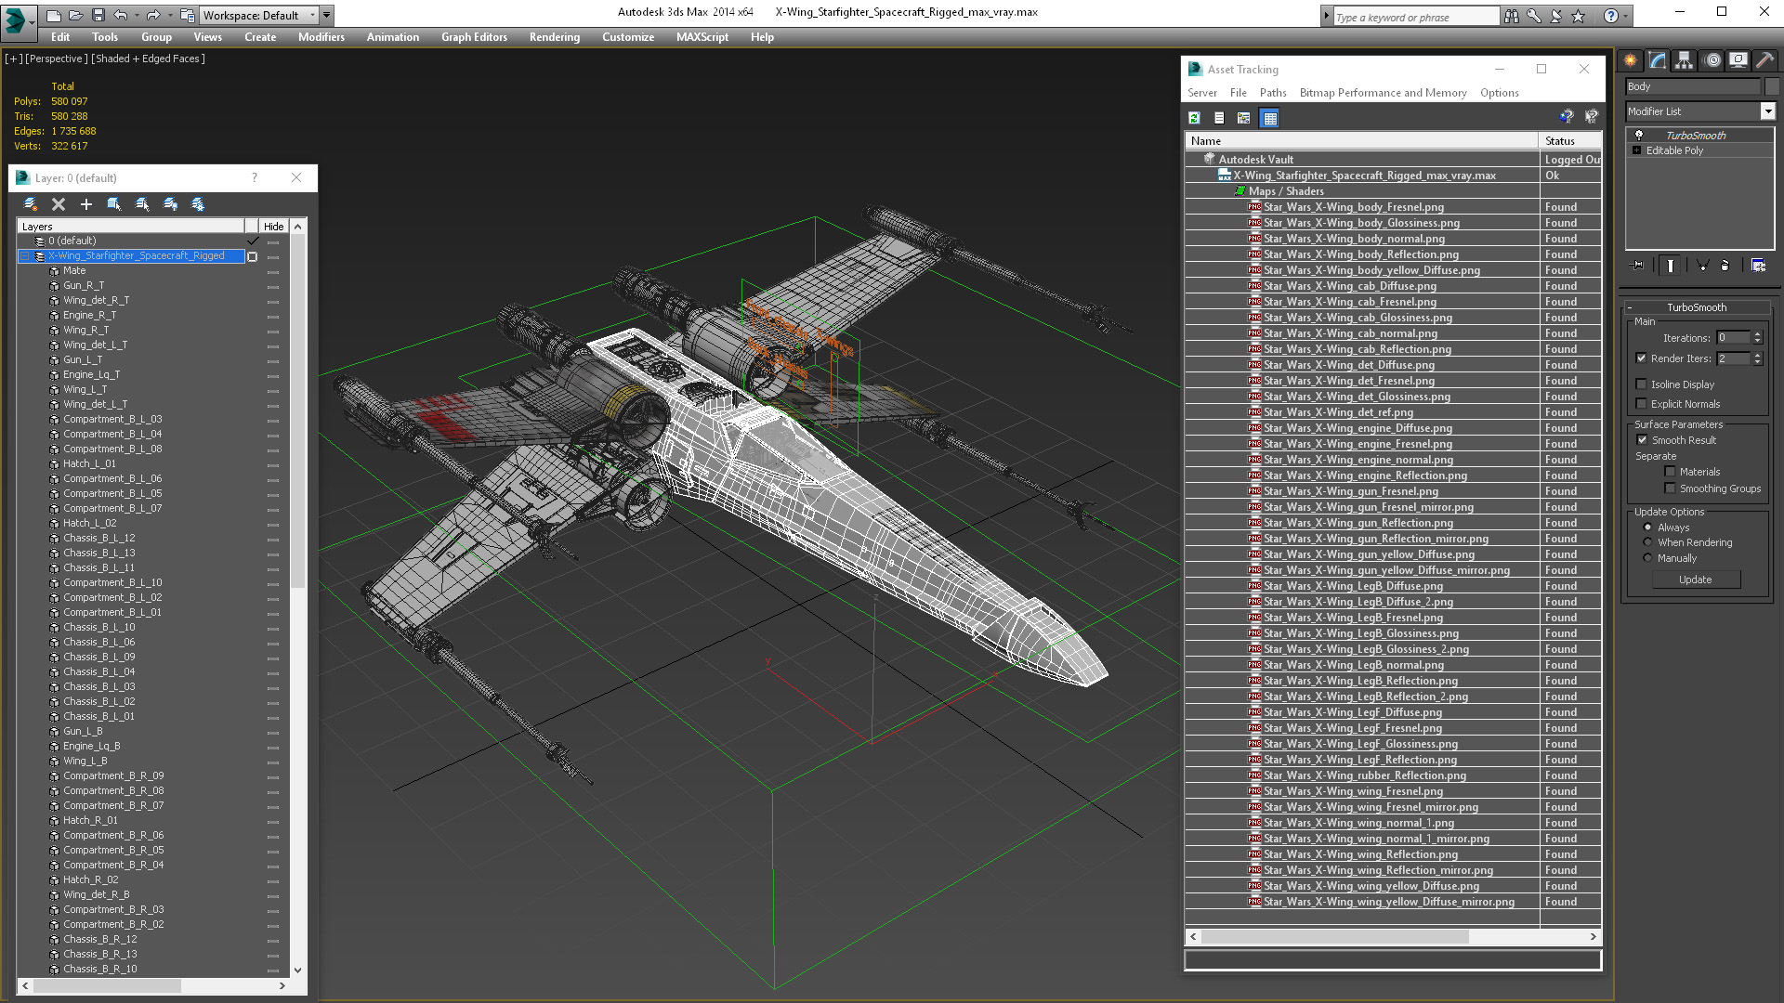This screenshot has width=1784, height=1003.
Task: Click Remove Modifier from stack trash icon
Action: click(1725, 266)
